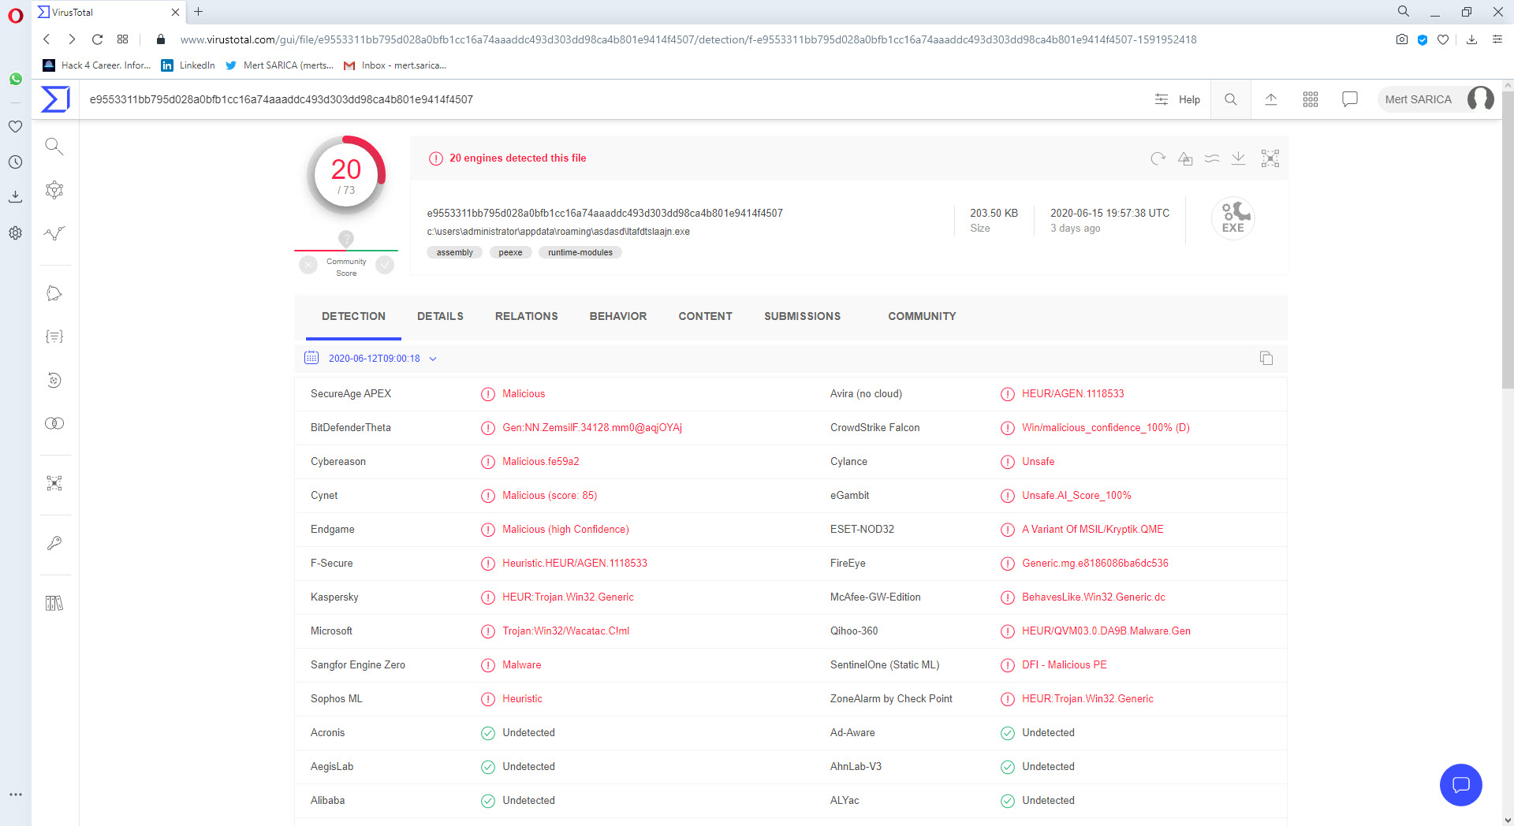1514x826 pixels.
Task: Select the DETECTION tab
Action: [x=353, y=316]
